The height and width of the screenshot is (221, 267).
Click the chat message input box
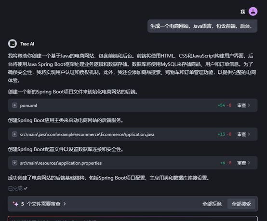[x=133, y=219]
